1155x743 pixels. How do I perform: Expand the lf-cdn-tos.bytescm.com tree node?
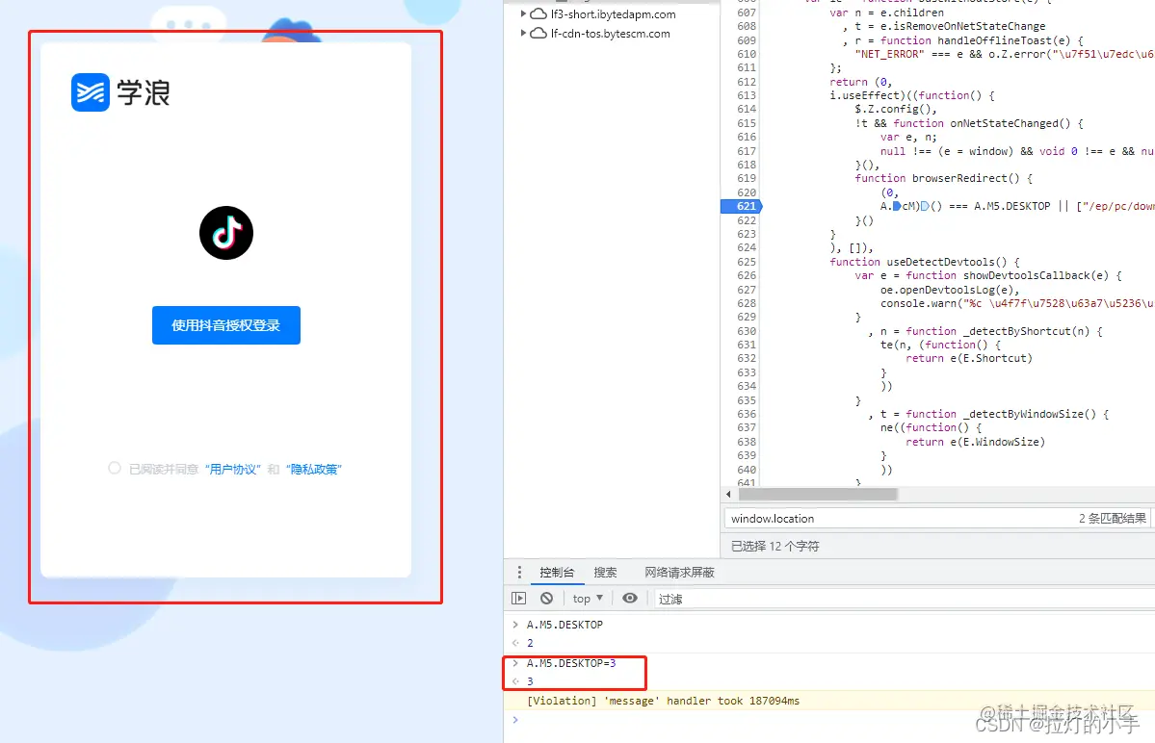[523, 33]
